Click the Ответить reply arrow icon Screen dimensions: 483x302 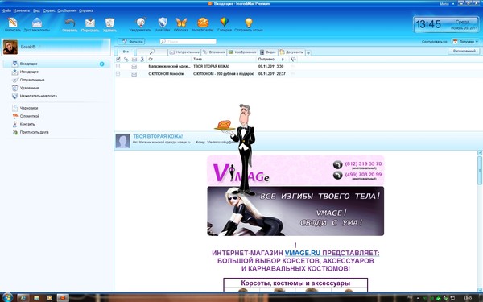click(70, 23)
